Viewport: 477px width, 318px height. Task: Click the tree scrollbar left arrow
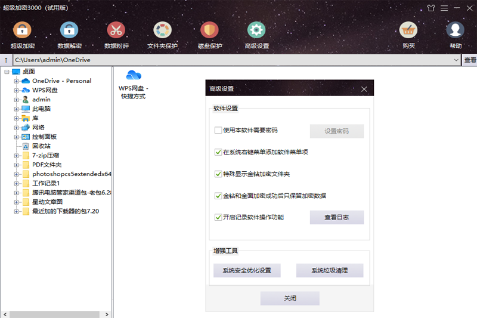pos(5,314)
